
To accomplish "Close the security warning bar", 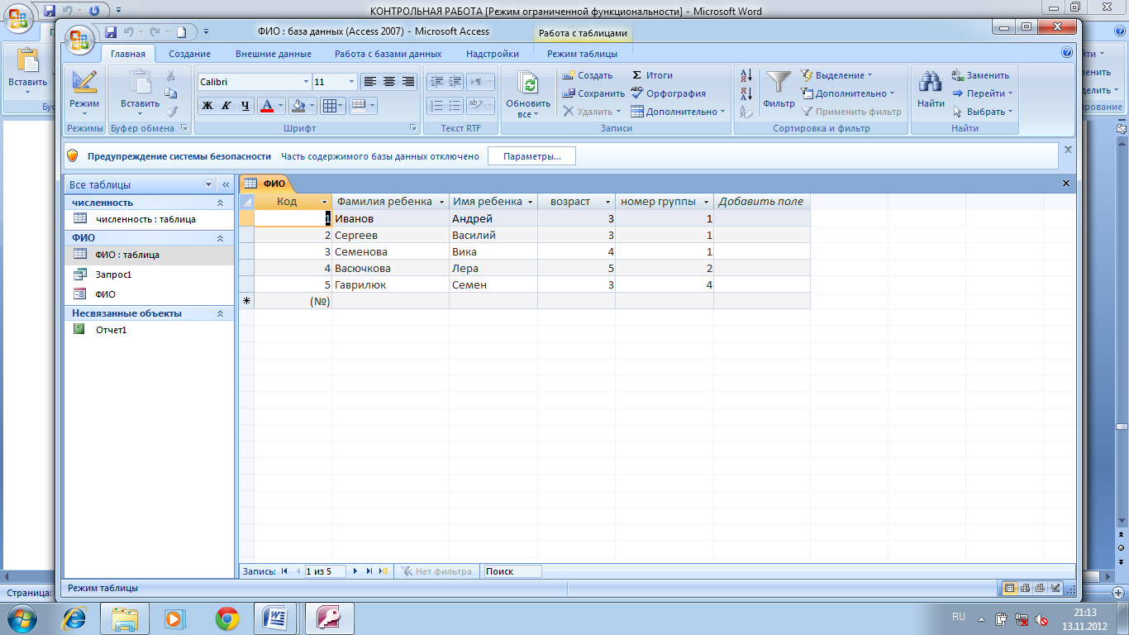I will [x=1068, y=150].
